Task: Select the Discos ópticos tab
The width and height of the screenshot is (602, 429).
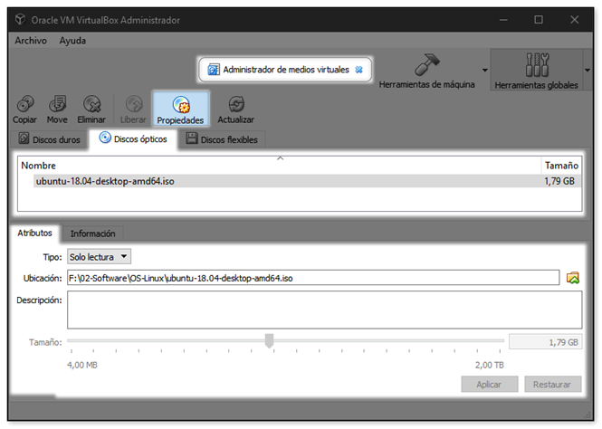Action: pyautogui.click(x=133, y=138)
